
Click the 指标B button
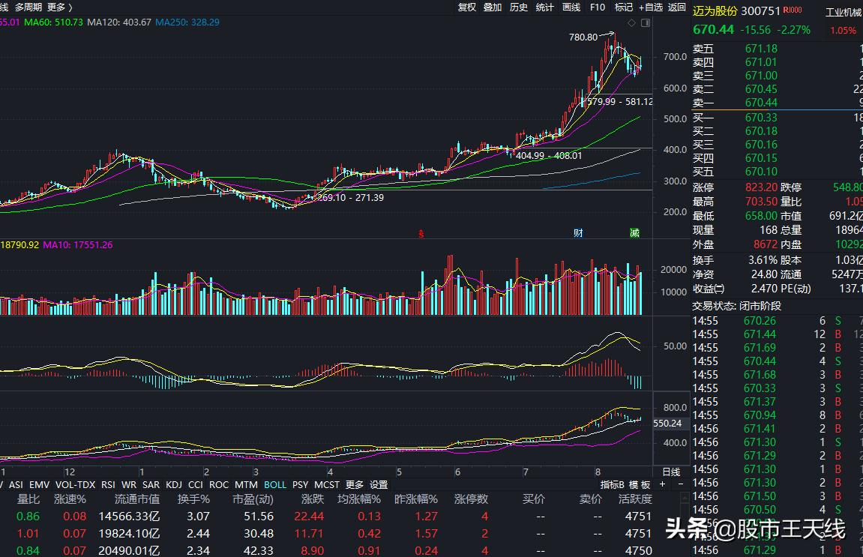(x=612, y=485)
